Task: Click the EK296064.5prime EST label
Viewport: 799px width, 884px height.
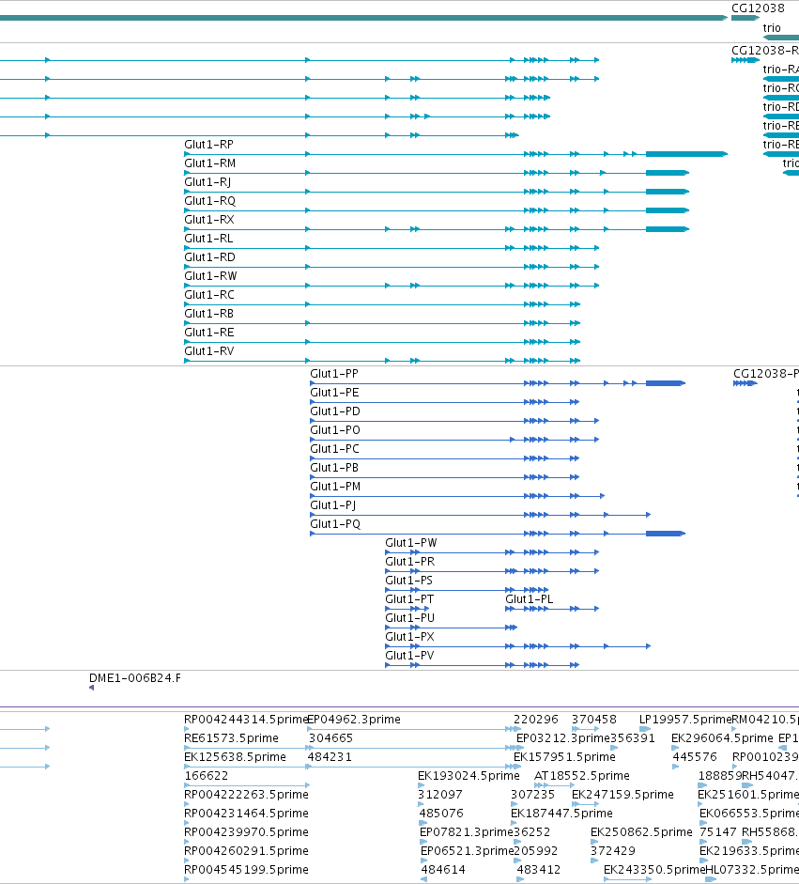Action: [722, 738]
